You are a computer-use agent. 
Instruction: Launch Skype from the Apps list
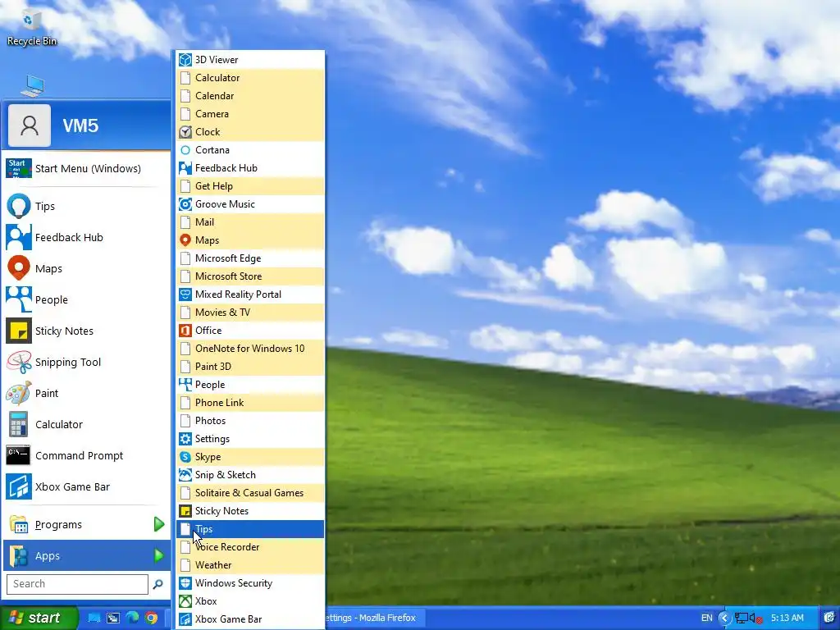click(250, 457)
